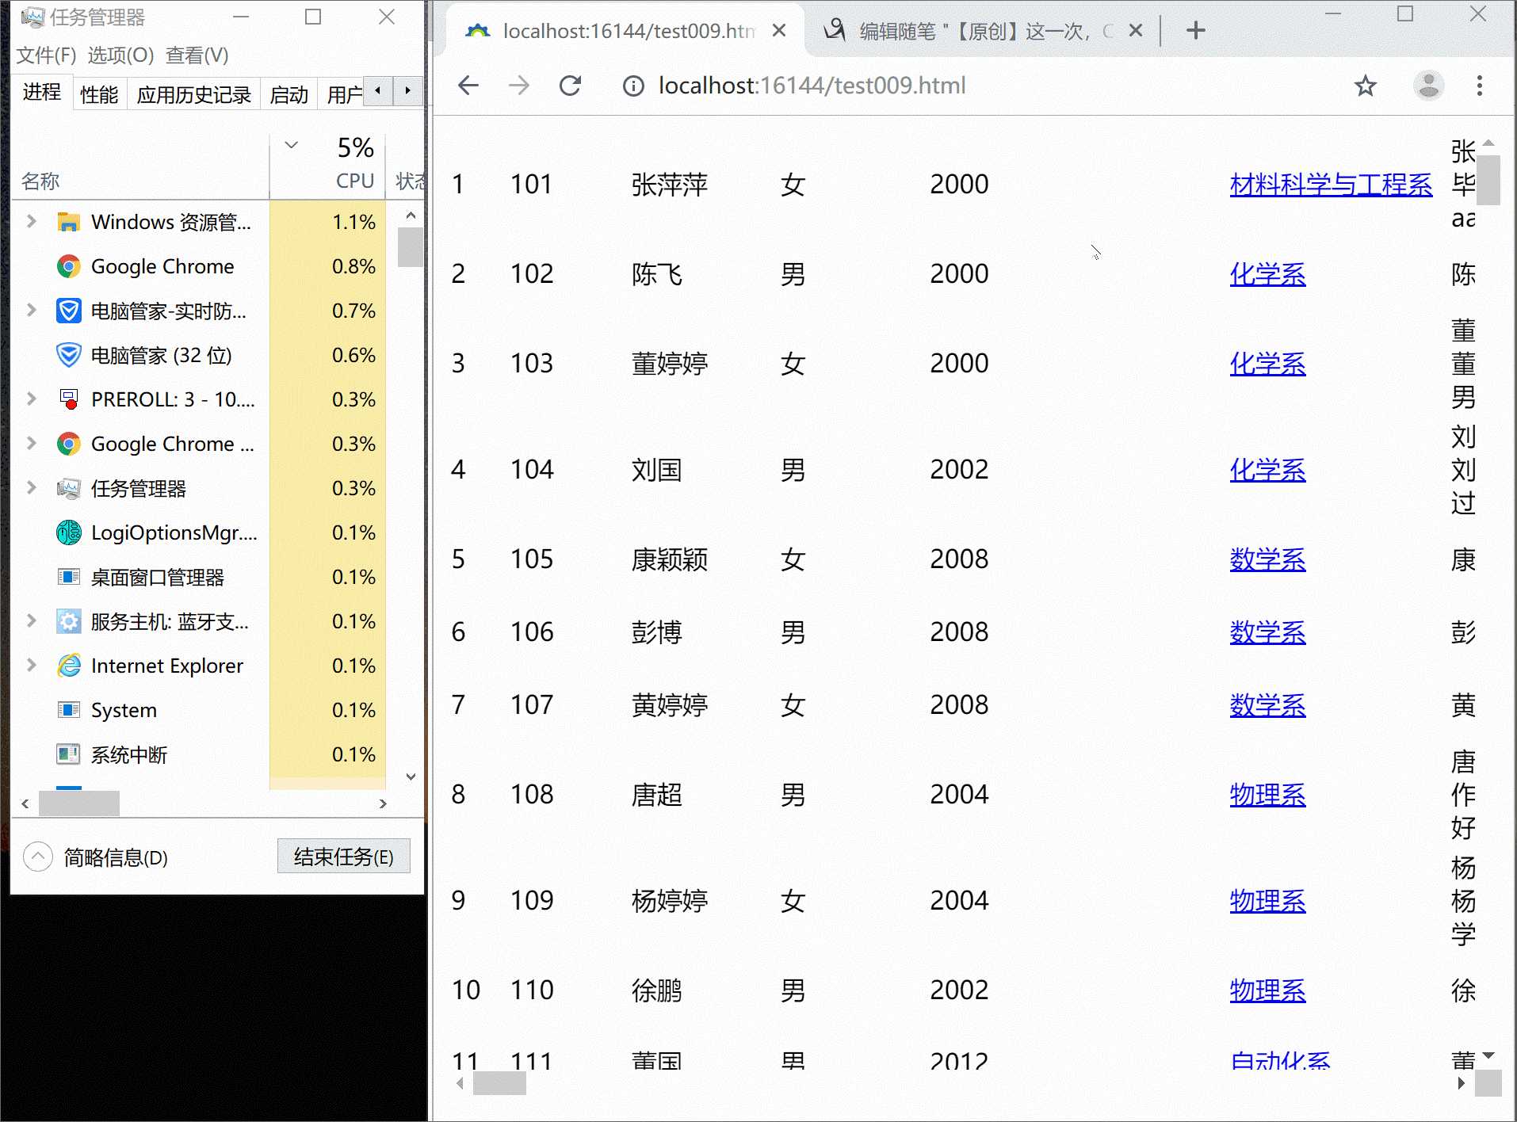
Task: Click Task Manager's vertical scrollbar thumb
Action: click(411, 247)
